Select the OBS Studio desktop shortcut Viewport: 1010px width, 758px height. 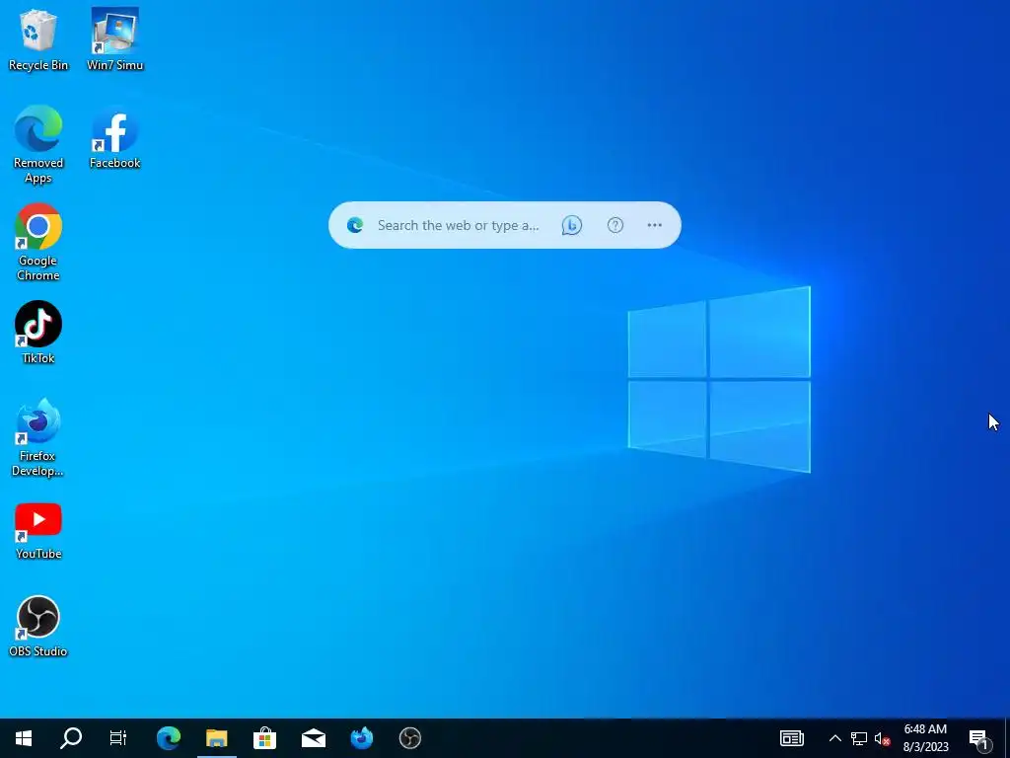pyautogui.click(x=38, y=627)
